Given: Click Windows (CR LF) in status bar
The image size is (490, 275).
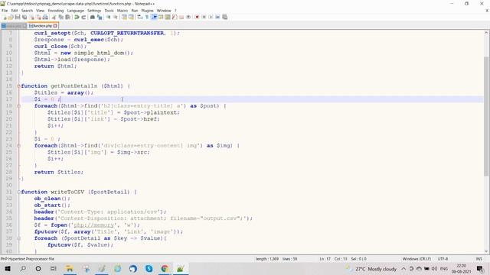Looking at the screenshot, I should tap(416, 259).
